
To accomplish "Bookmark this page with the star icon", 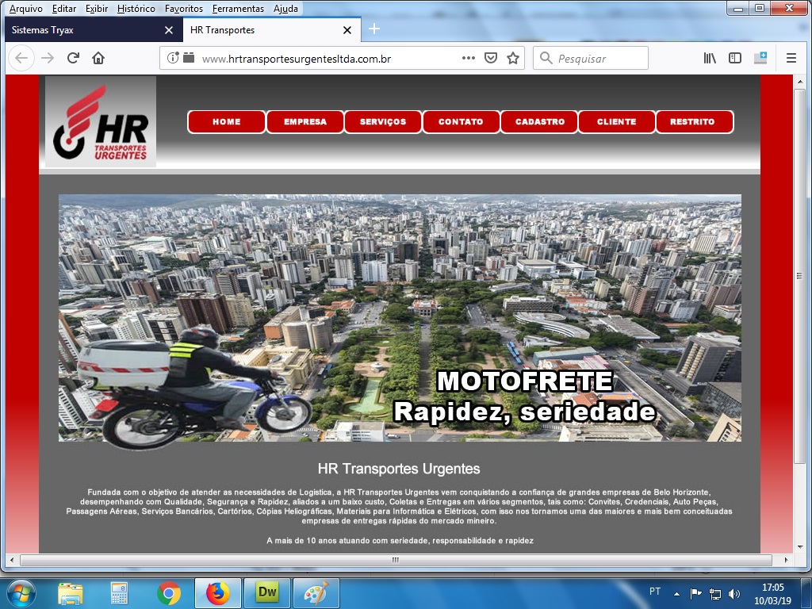I will pyautogui.click(x=513, y=58).
